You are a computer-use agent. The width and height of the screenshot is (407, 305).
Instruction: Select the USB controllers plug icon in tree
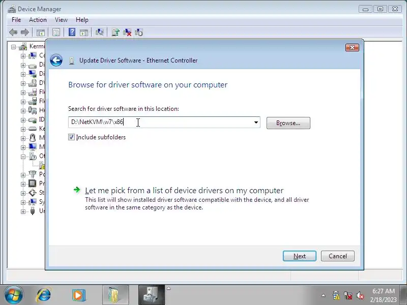tap(33, 211)
